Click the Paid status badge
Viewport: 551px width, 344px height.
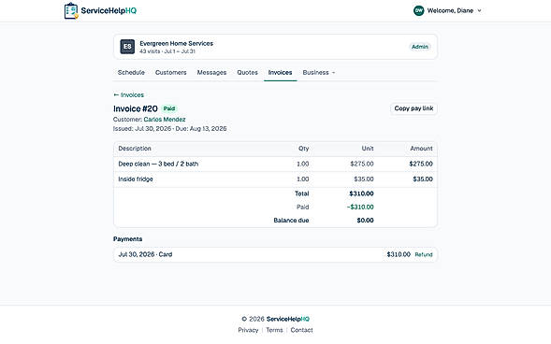click(x=169, y=108)
